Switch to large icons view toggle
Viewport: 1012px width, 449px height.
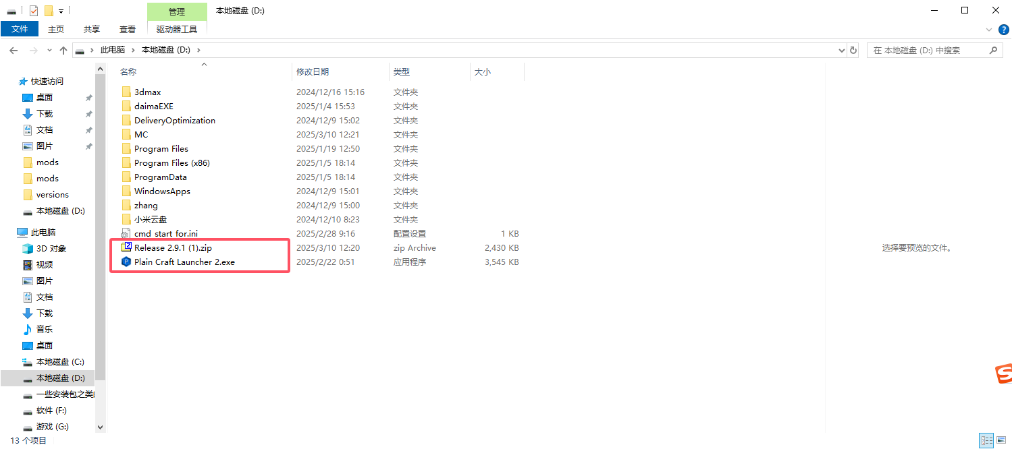pyautogui.click(x=1001, y=440)
